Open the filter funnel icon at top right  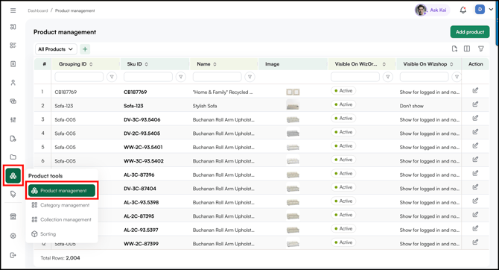click(481, 48)
